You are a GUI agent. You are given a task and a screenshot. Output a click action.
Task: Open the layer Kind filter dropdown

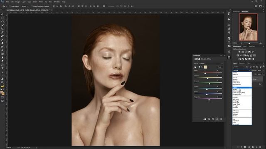point(239,67)
